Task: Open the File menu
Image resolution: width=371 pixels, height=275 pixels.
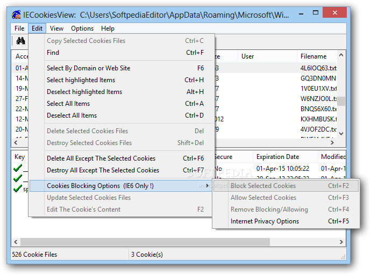Action: pyautogui.click(x=19, y=28)
